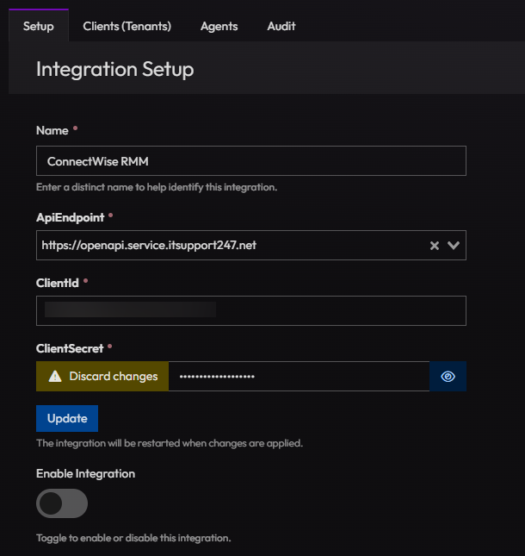Click the 'Enter a distinct name' hint text
Image resolution: width=525 pixels, height=556 pixels.
(157, 187)
